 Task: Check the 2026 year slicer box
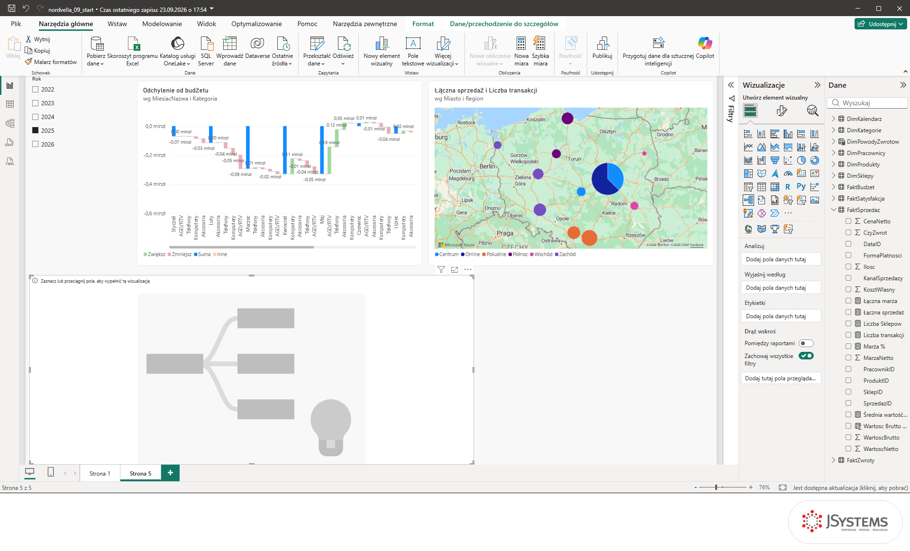(35, 144)
